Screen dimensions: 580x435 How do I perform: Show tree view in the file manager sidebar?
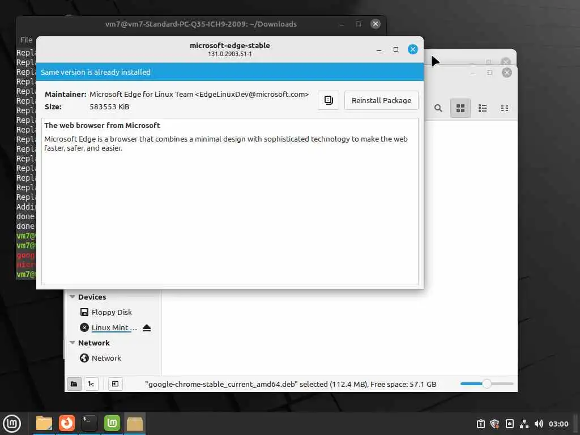coord(91,384)
